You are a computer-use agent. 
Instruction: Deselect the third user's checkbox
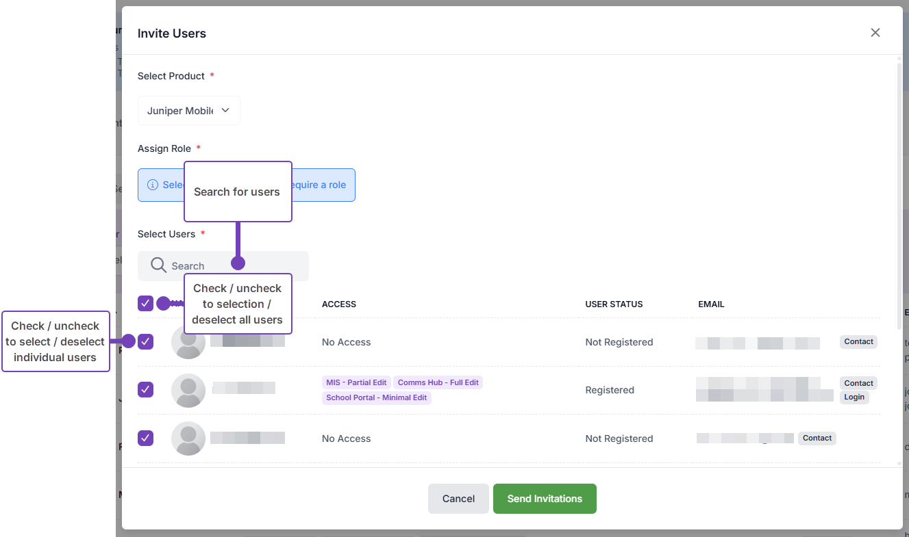pos(145,438)
